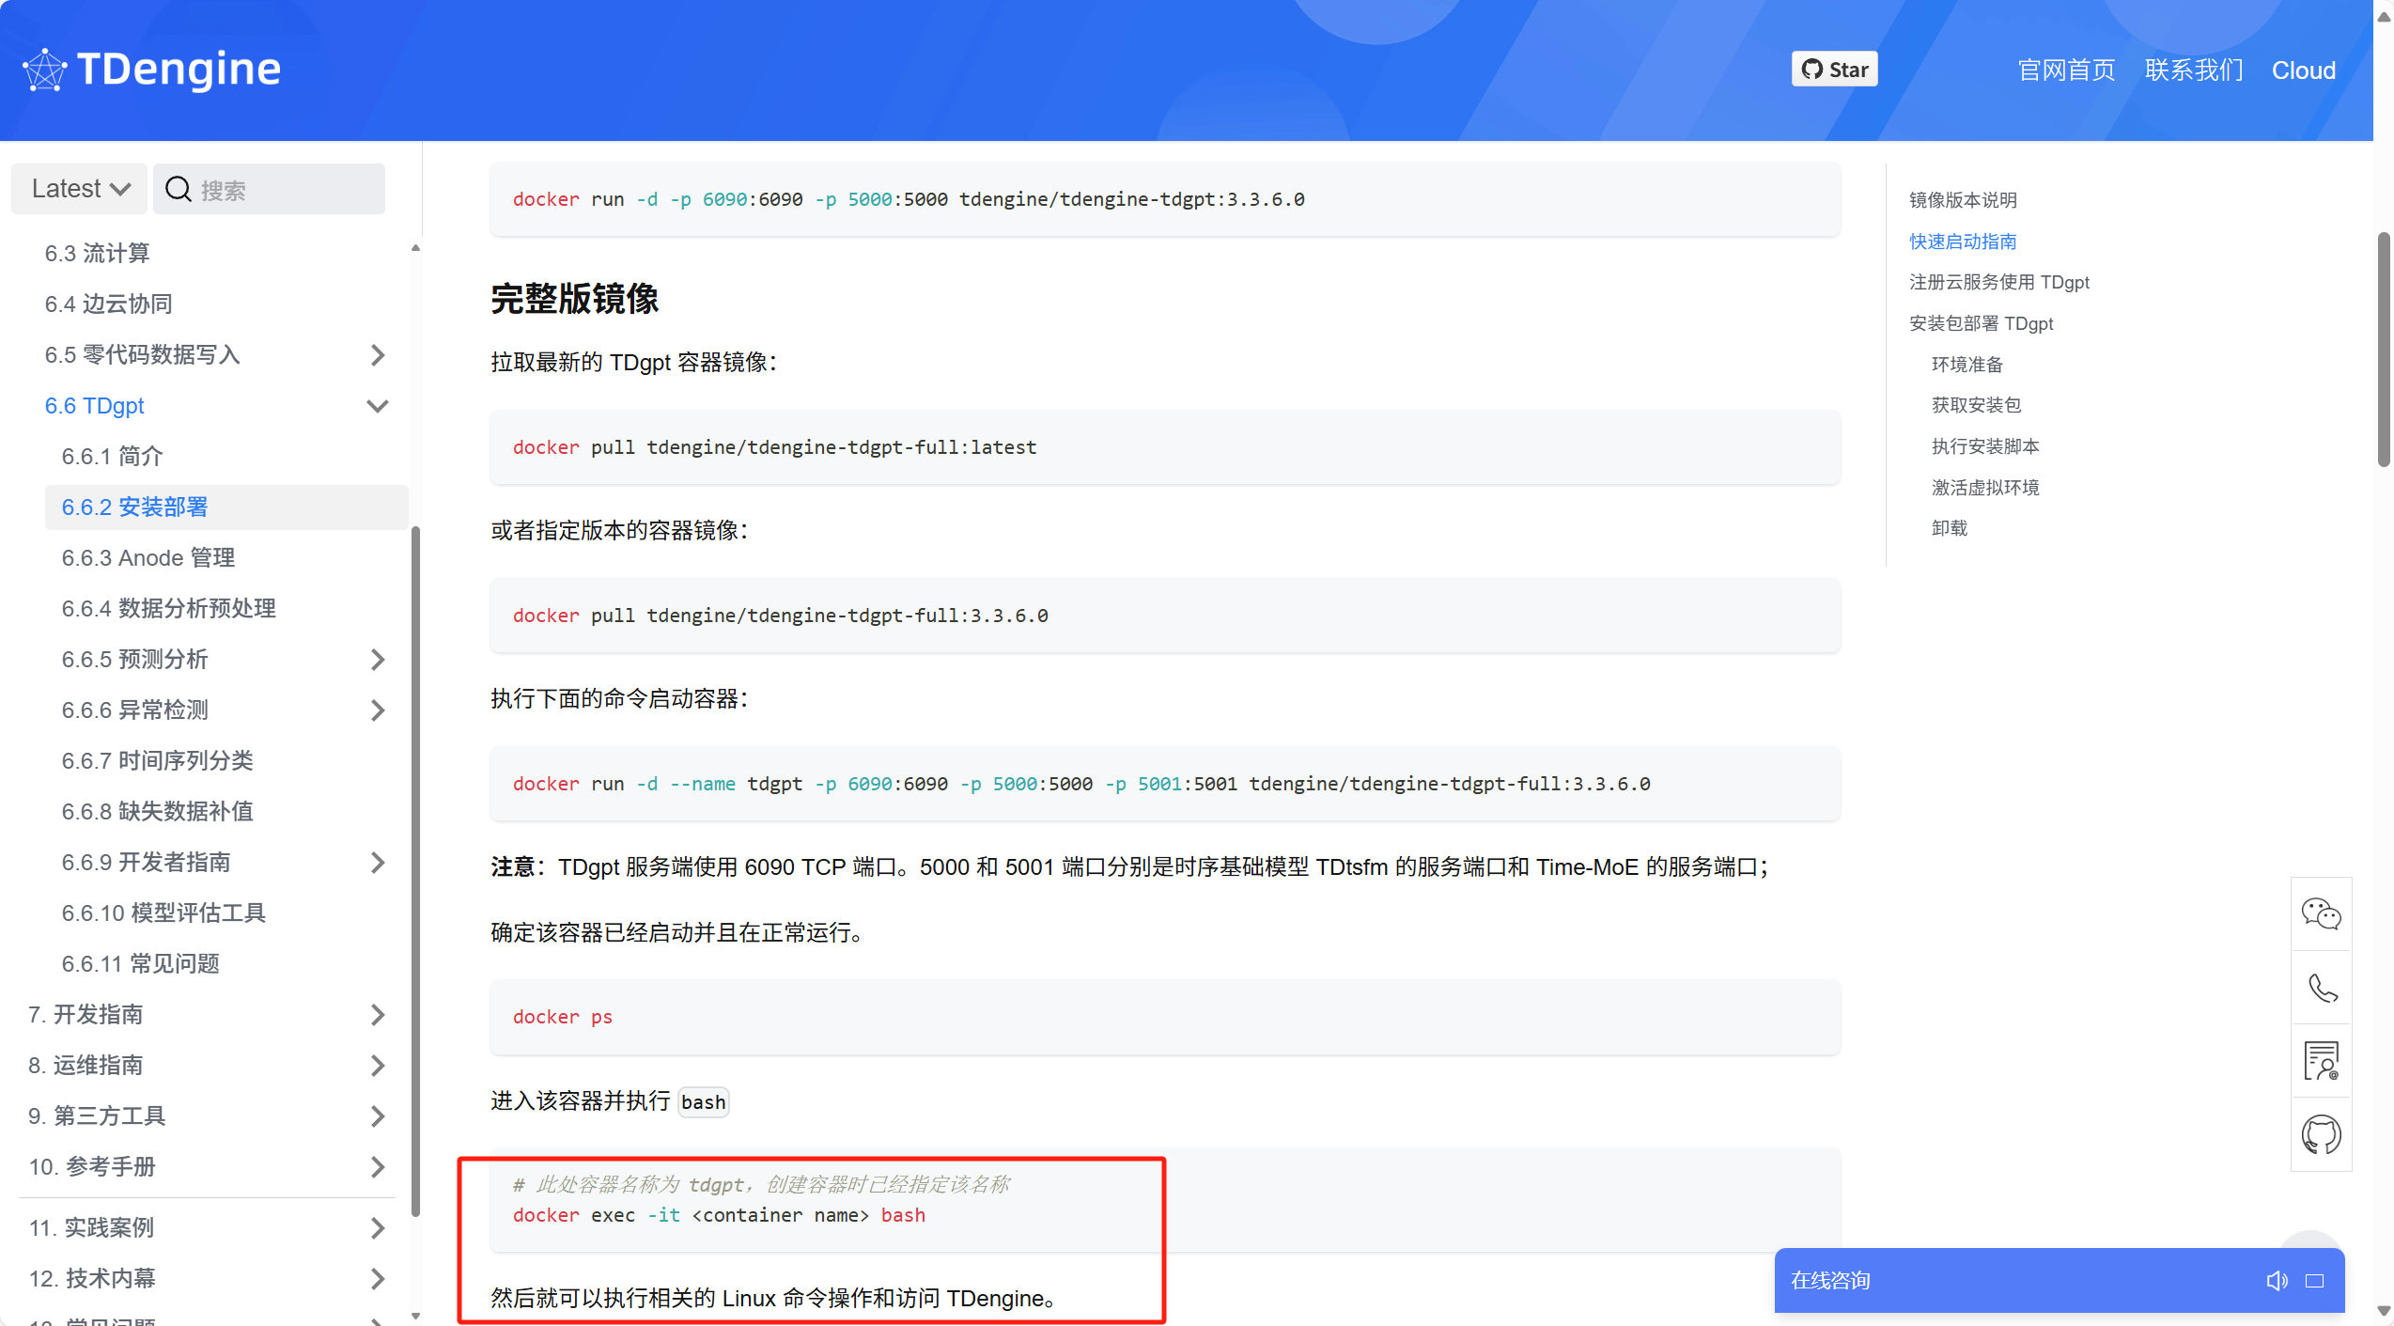Viewport: 2394px width, 1326px height.
Task: Navigate to 快速启动指南 in the outline
Action: pyautogui.click(x=1963, y=242)
